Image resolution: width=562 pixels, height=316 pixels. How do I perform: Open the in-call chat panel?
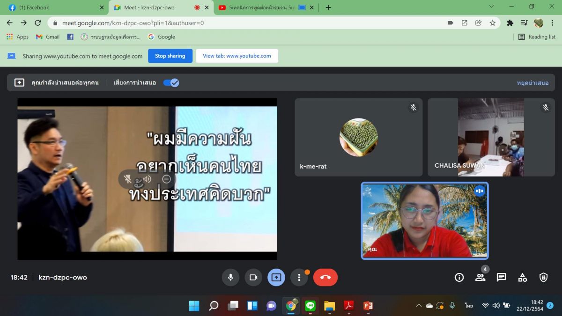tap(501, 277)
